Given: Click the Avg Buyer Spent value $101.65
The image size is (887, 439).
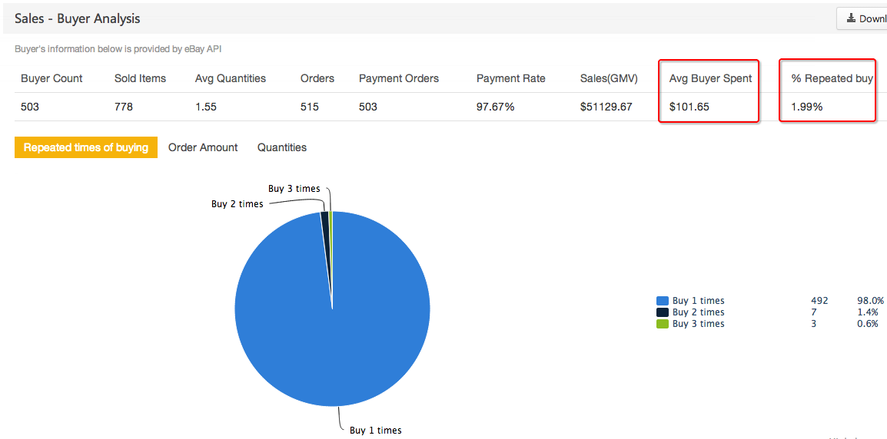Looking at the screenshot, I should [689, 106].
